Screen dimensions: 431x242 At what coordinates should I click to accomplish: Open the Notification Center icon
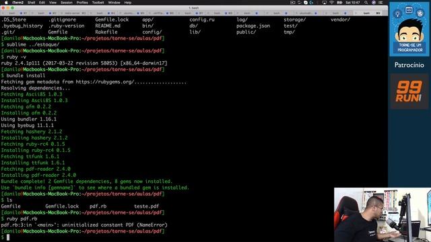pos(380,3)
